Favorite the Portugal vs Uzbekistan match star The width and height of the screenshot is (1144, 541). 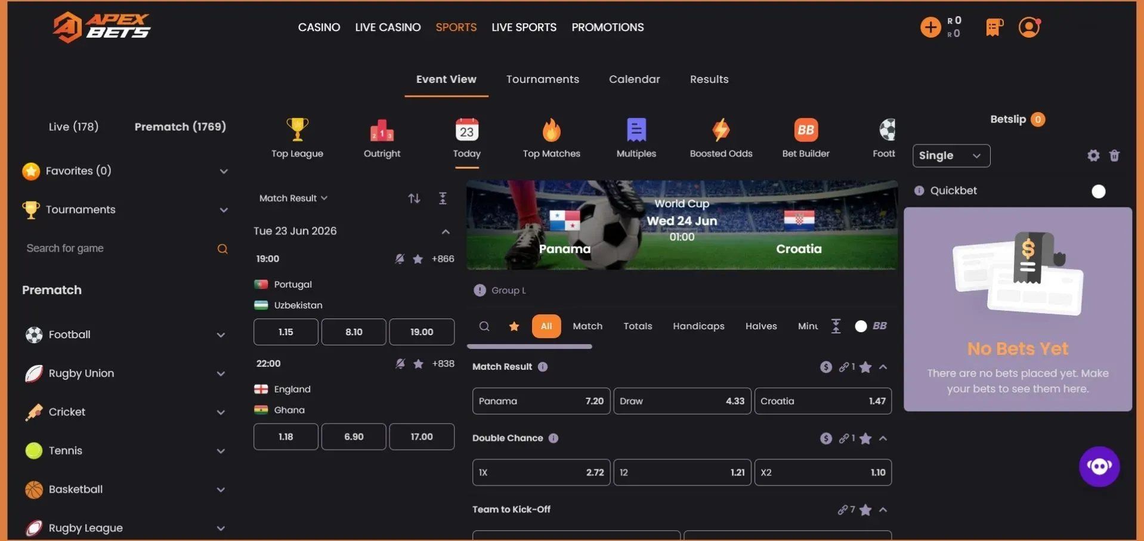click(418, 259)
